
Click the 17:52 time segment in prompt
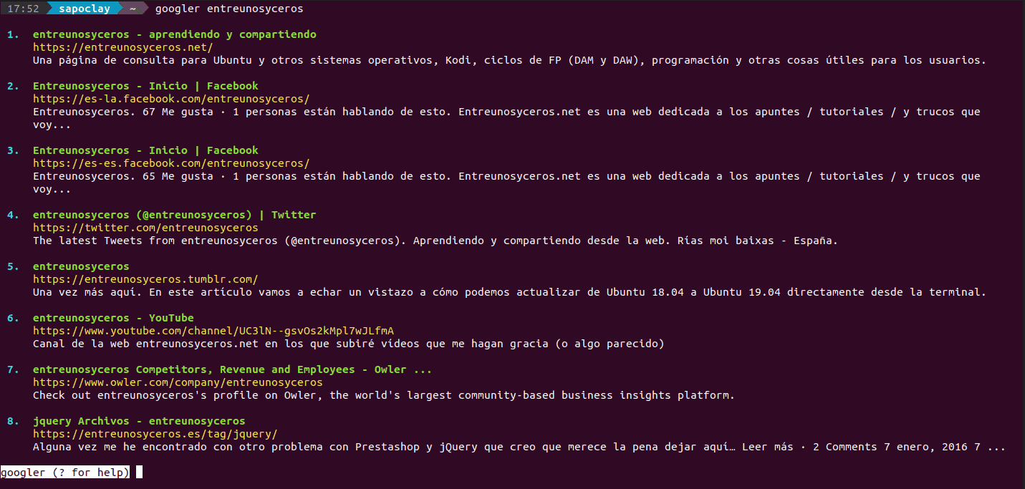22,9
